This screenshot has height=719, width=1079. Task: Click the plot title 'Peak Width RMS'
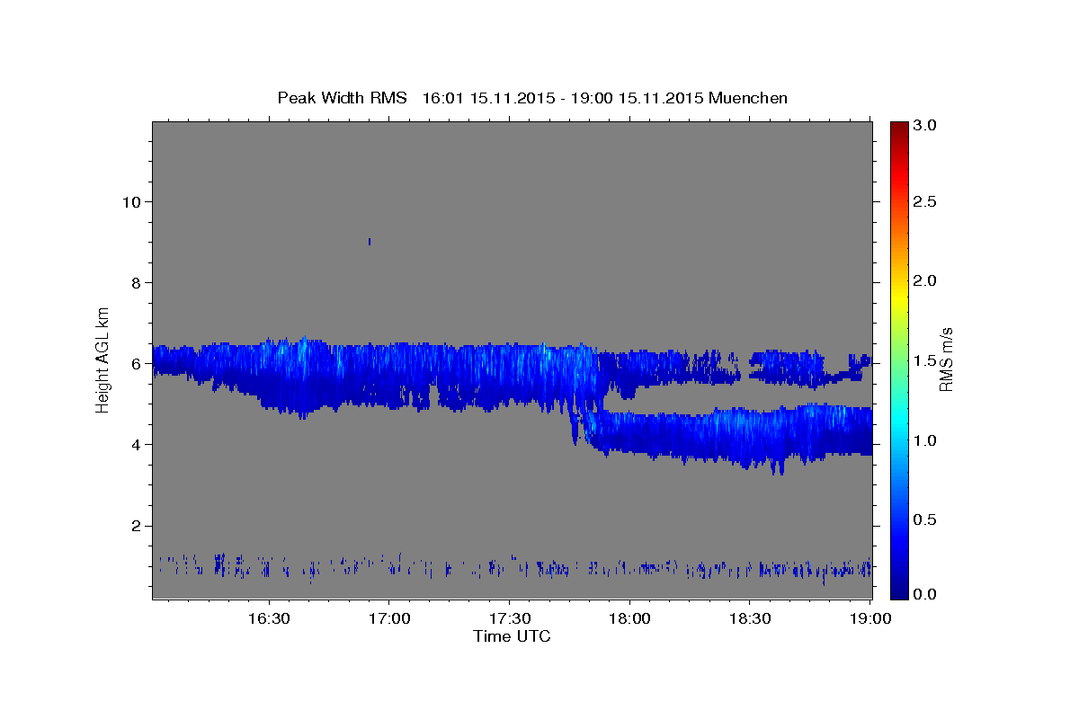point(342,98)
